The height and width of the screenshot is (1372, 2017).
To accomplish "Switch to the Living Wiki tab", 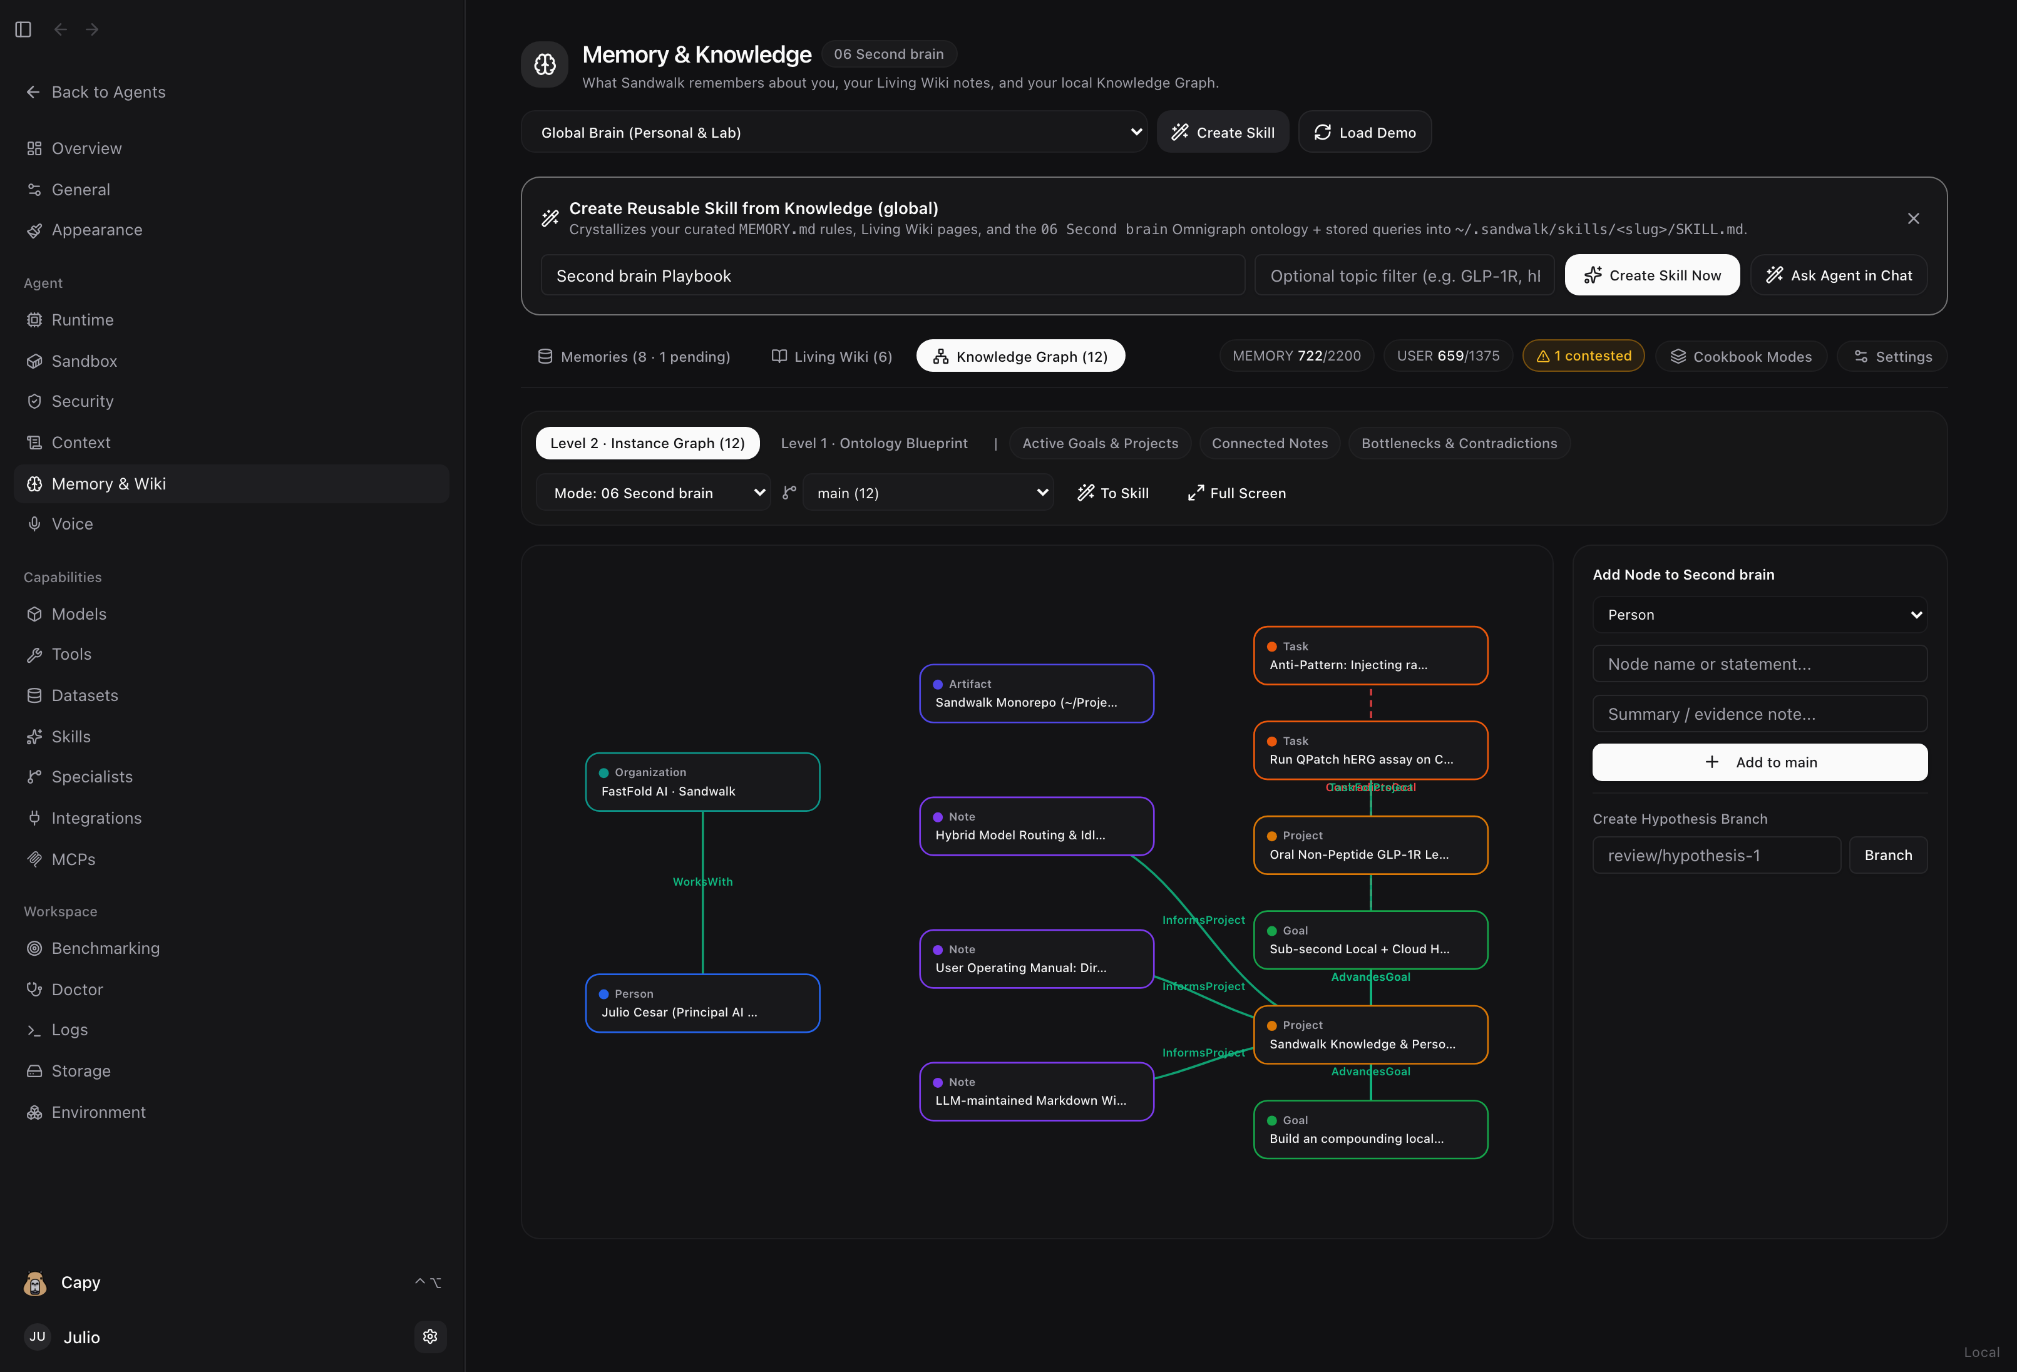I will [833, 357].
